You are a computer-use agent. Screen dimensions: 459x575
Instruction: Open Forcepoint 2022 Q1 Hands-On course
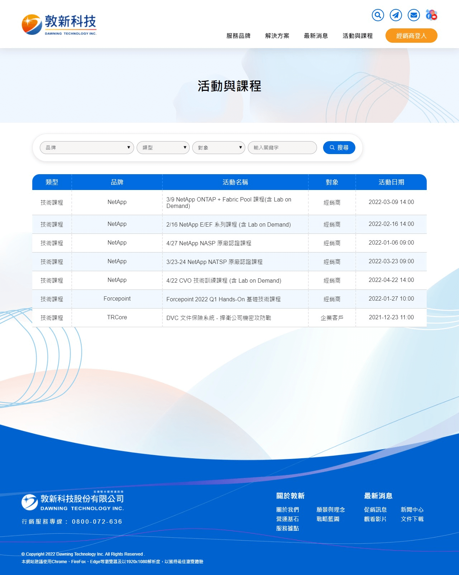pos(223,299)
